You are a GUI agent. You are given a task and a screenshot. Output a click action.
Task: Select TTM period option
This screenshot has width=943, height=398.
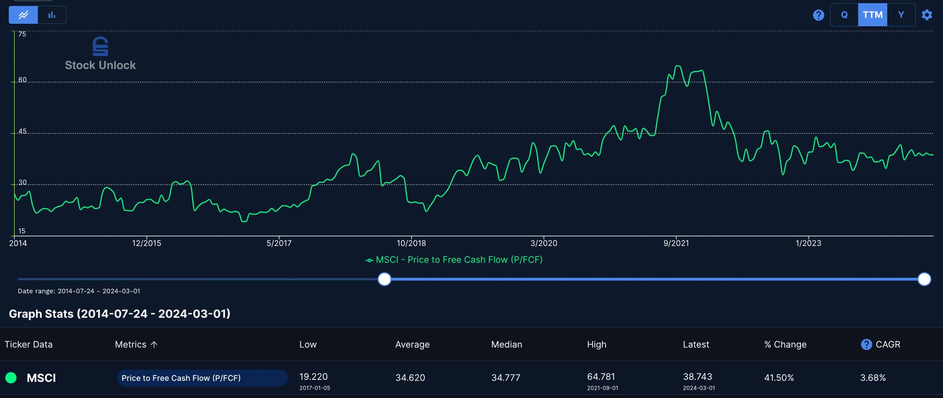pos(873,15)
